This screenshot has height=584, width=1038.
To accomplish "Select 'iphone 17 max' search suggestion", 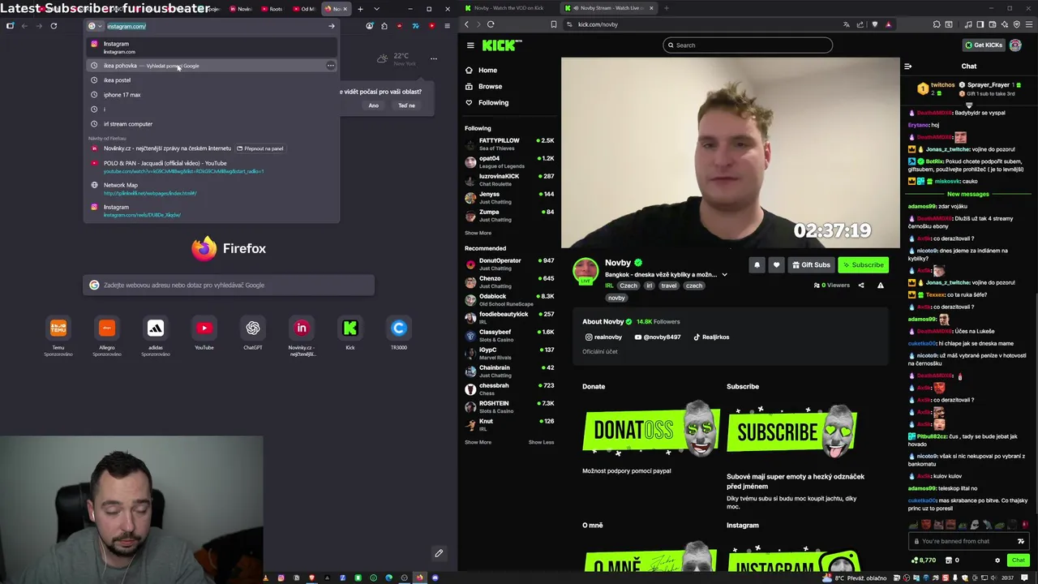I will coord(211,95).
